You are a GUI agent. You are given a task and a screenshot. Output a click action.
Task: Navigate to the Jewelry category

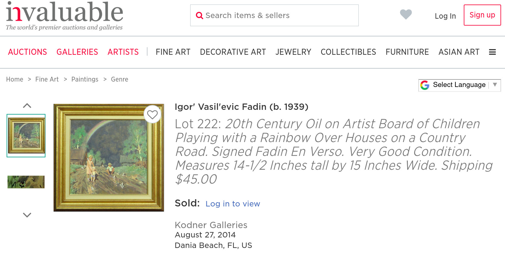(293, 52)
